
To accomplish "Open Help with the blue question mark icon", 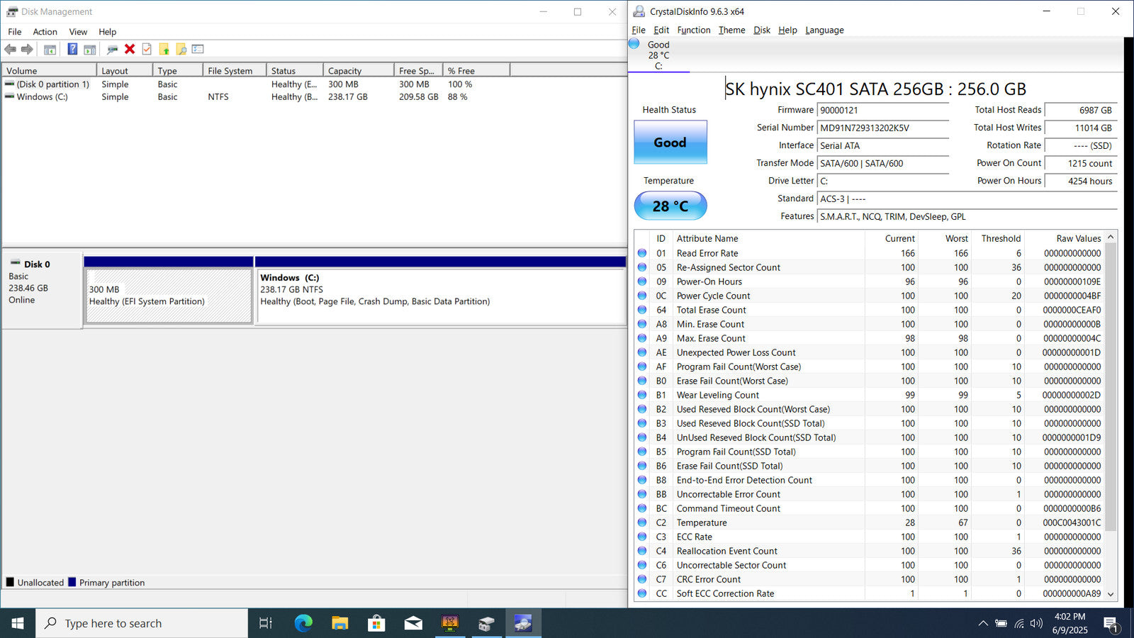I will coord(72,49).
